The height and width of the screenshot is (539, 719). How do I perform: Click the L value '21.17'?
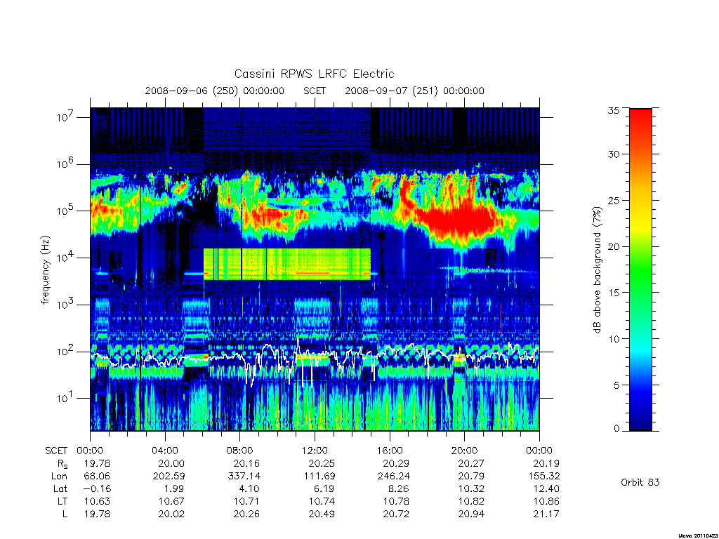tap(546, 514)
